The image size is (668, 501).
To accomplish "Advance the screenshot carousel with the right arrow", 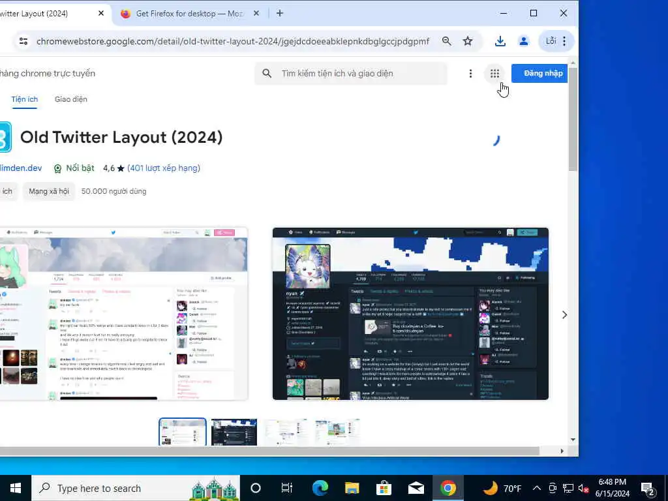I will 564,315.
